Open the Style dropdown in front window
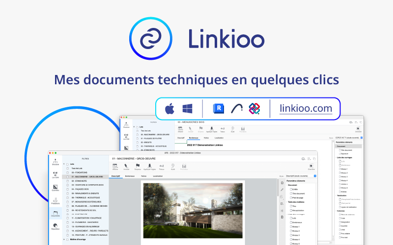 tap(301, 175)
